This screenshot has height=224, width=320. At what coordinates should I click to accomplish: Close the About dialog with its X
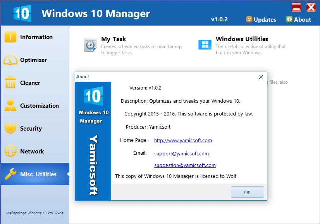click(261, 77)
